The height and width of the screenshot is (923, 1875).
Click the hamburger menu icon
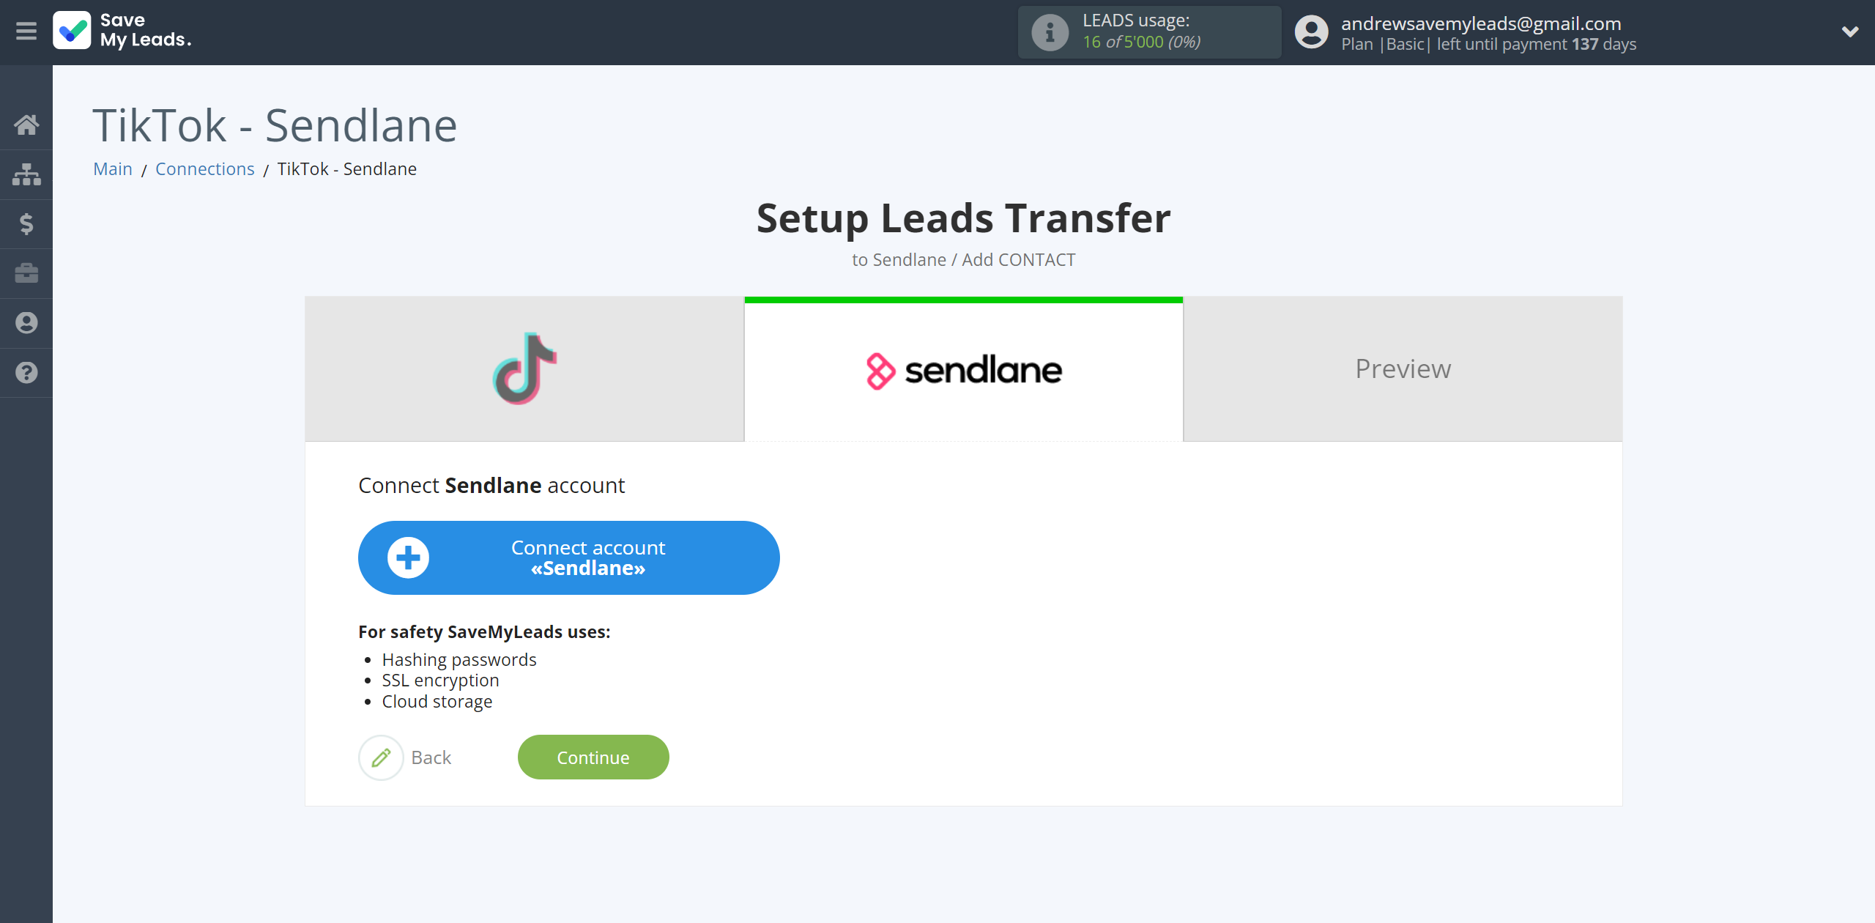[26, 31]
